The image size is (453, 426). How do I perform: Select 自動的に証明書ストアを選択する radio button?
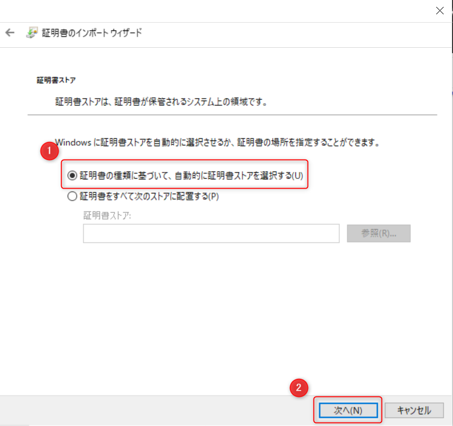(x=72, y=175)
